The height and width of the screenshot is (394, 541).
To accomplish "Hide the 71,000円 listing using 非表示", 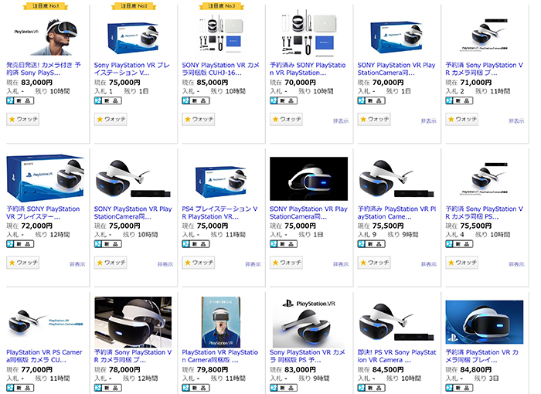I will pyautogui.click(x=517, y=121).
